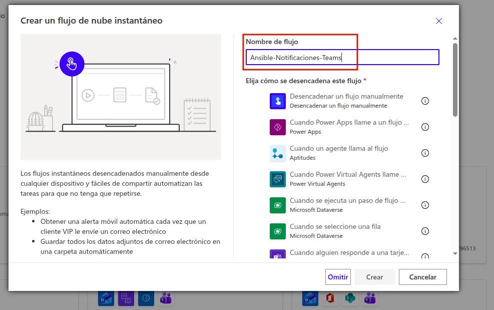494x310 pixels.
Task: Show info for Power Virtual Agents trigger
Action: pyautogui.click(x=425, y=179)
